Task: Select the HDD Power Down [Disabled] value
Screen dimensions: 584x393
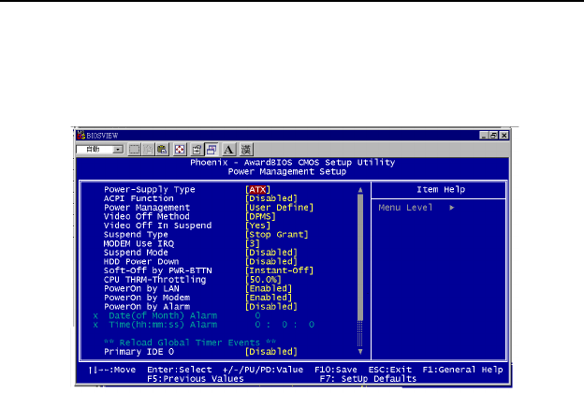Action: (271, 261)
